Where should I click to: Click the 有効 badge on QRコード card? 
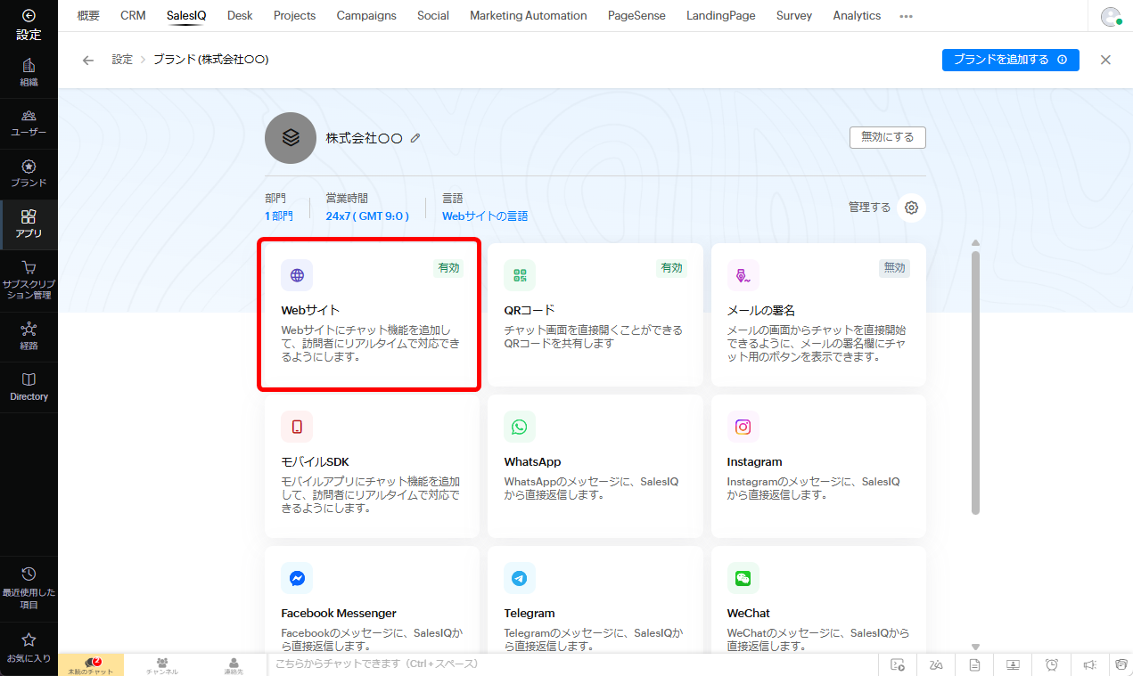[672, 268]
